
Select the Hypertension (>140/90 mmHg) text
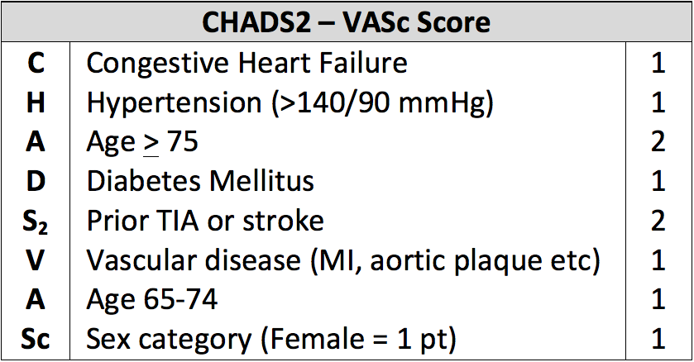[290, 103]
